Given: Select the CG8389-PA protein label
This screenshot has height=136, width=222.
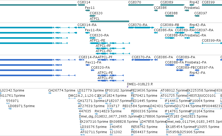Looking at the screenshot, I should click(186, 57).
